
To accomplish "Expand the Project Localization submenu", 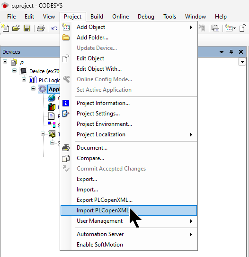I will (129, 134).
